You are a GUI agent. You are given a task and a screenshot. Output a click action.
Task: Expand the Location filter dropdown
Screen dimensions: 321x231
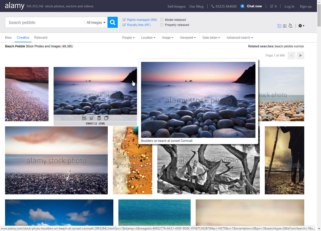click(x=148, y=38)
